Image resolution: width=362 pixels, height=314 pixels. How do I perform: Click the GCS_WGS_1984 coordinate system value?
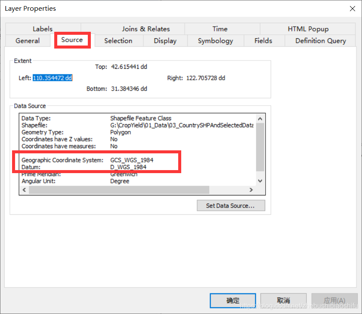(132, 160)
